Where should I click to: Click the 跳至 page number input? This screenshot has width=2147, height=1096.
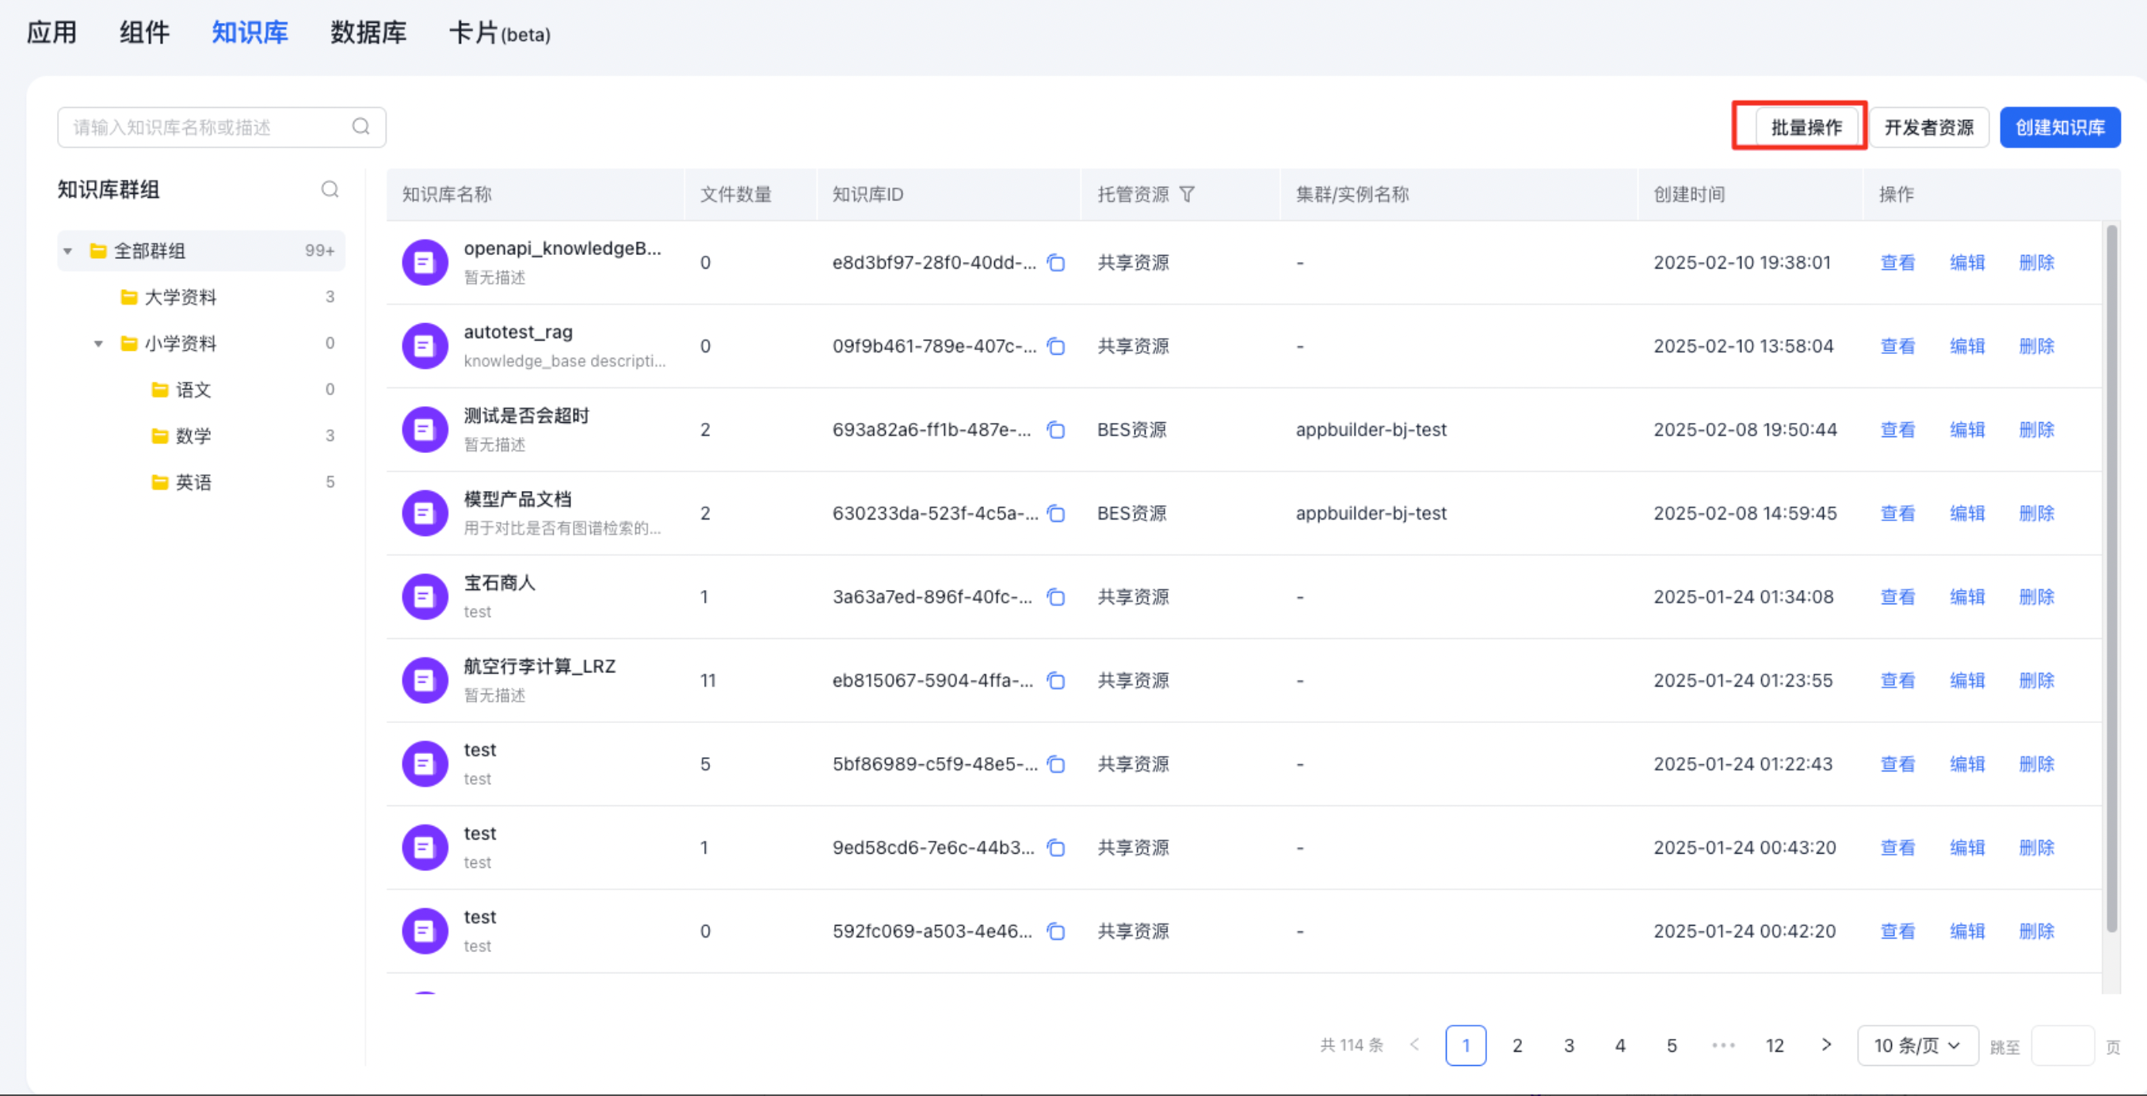tap(2062, 1045)
